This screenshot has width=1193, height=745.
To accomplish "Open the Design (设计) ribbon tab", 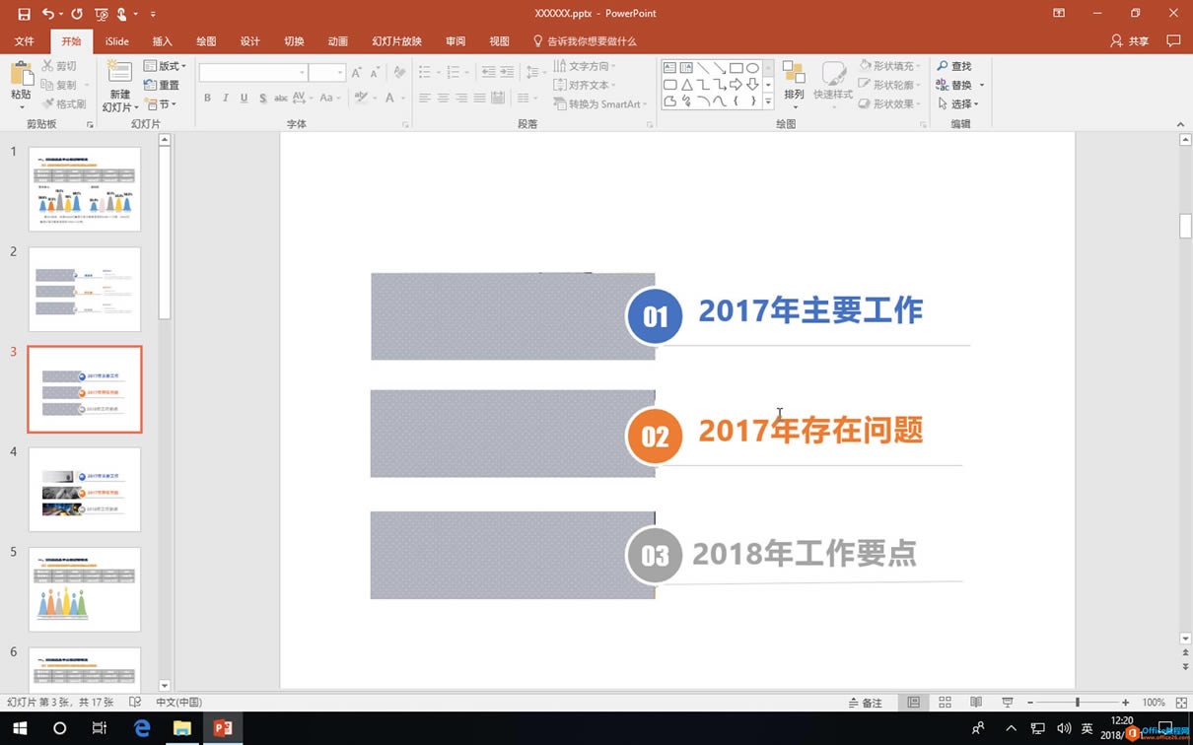I will click(249, 41).
